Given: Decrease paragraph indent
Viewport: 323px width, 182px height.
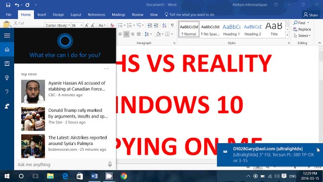Looking at the screenshot, I should [x=150, y=25].
